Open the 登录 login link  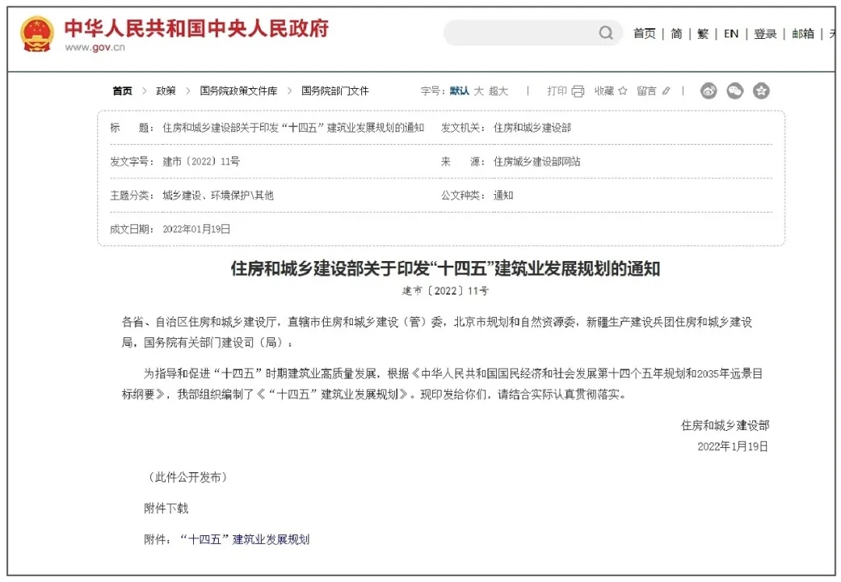[765, 34]
